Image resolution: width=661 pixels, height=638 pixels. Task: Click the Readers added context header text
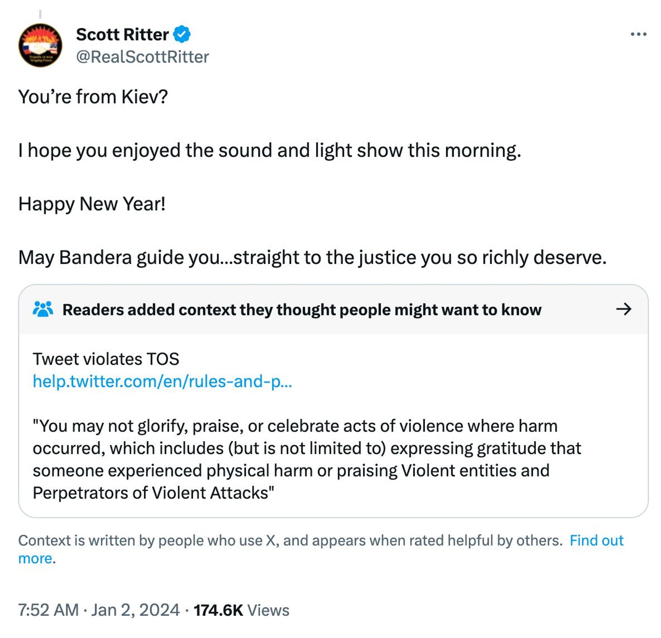[301, 310]
